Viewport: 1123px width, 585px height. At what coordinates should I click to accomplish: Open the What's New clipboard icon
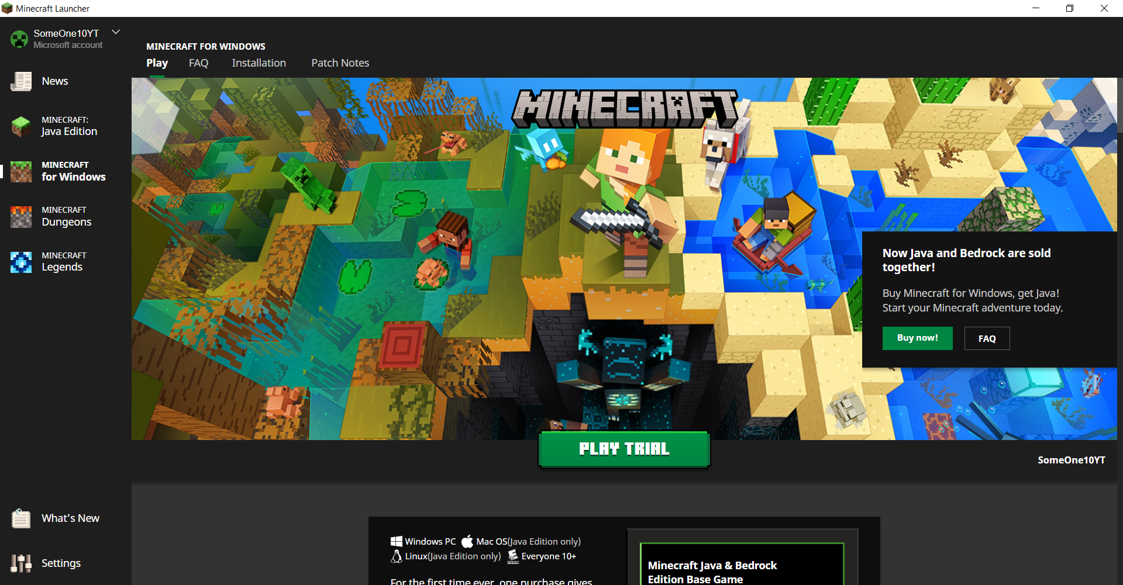coord(21,518)
